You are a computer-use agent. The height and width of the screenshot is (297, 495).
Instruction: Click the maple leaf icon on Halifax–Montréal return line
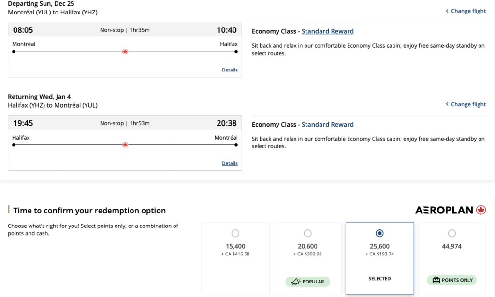tap(125, 145)
